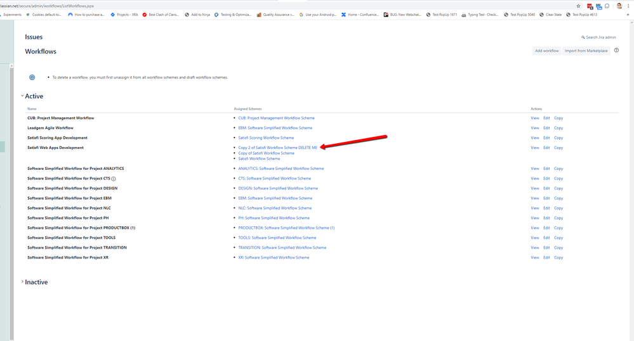Open 'How to purchase a...' bookmark
The image size is (634, 341).
pyautogui.click(x=86, y=15)
